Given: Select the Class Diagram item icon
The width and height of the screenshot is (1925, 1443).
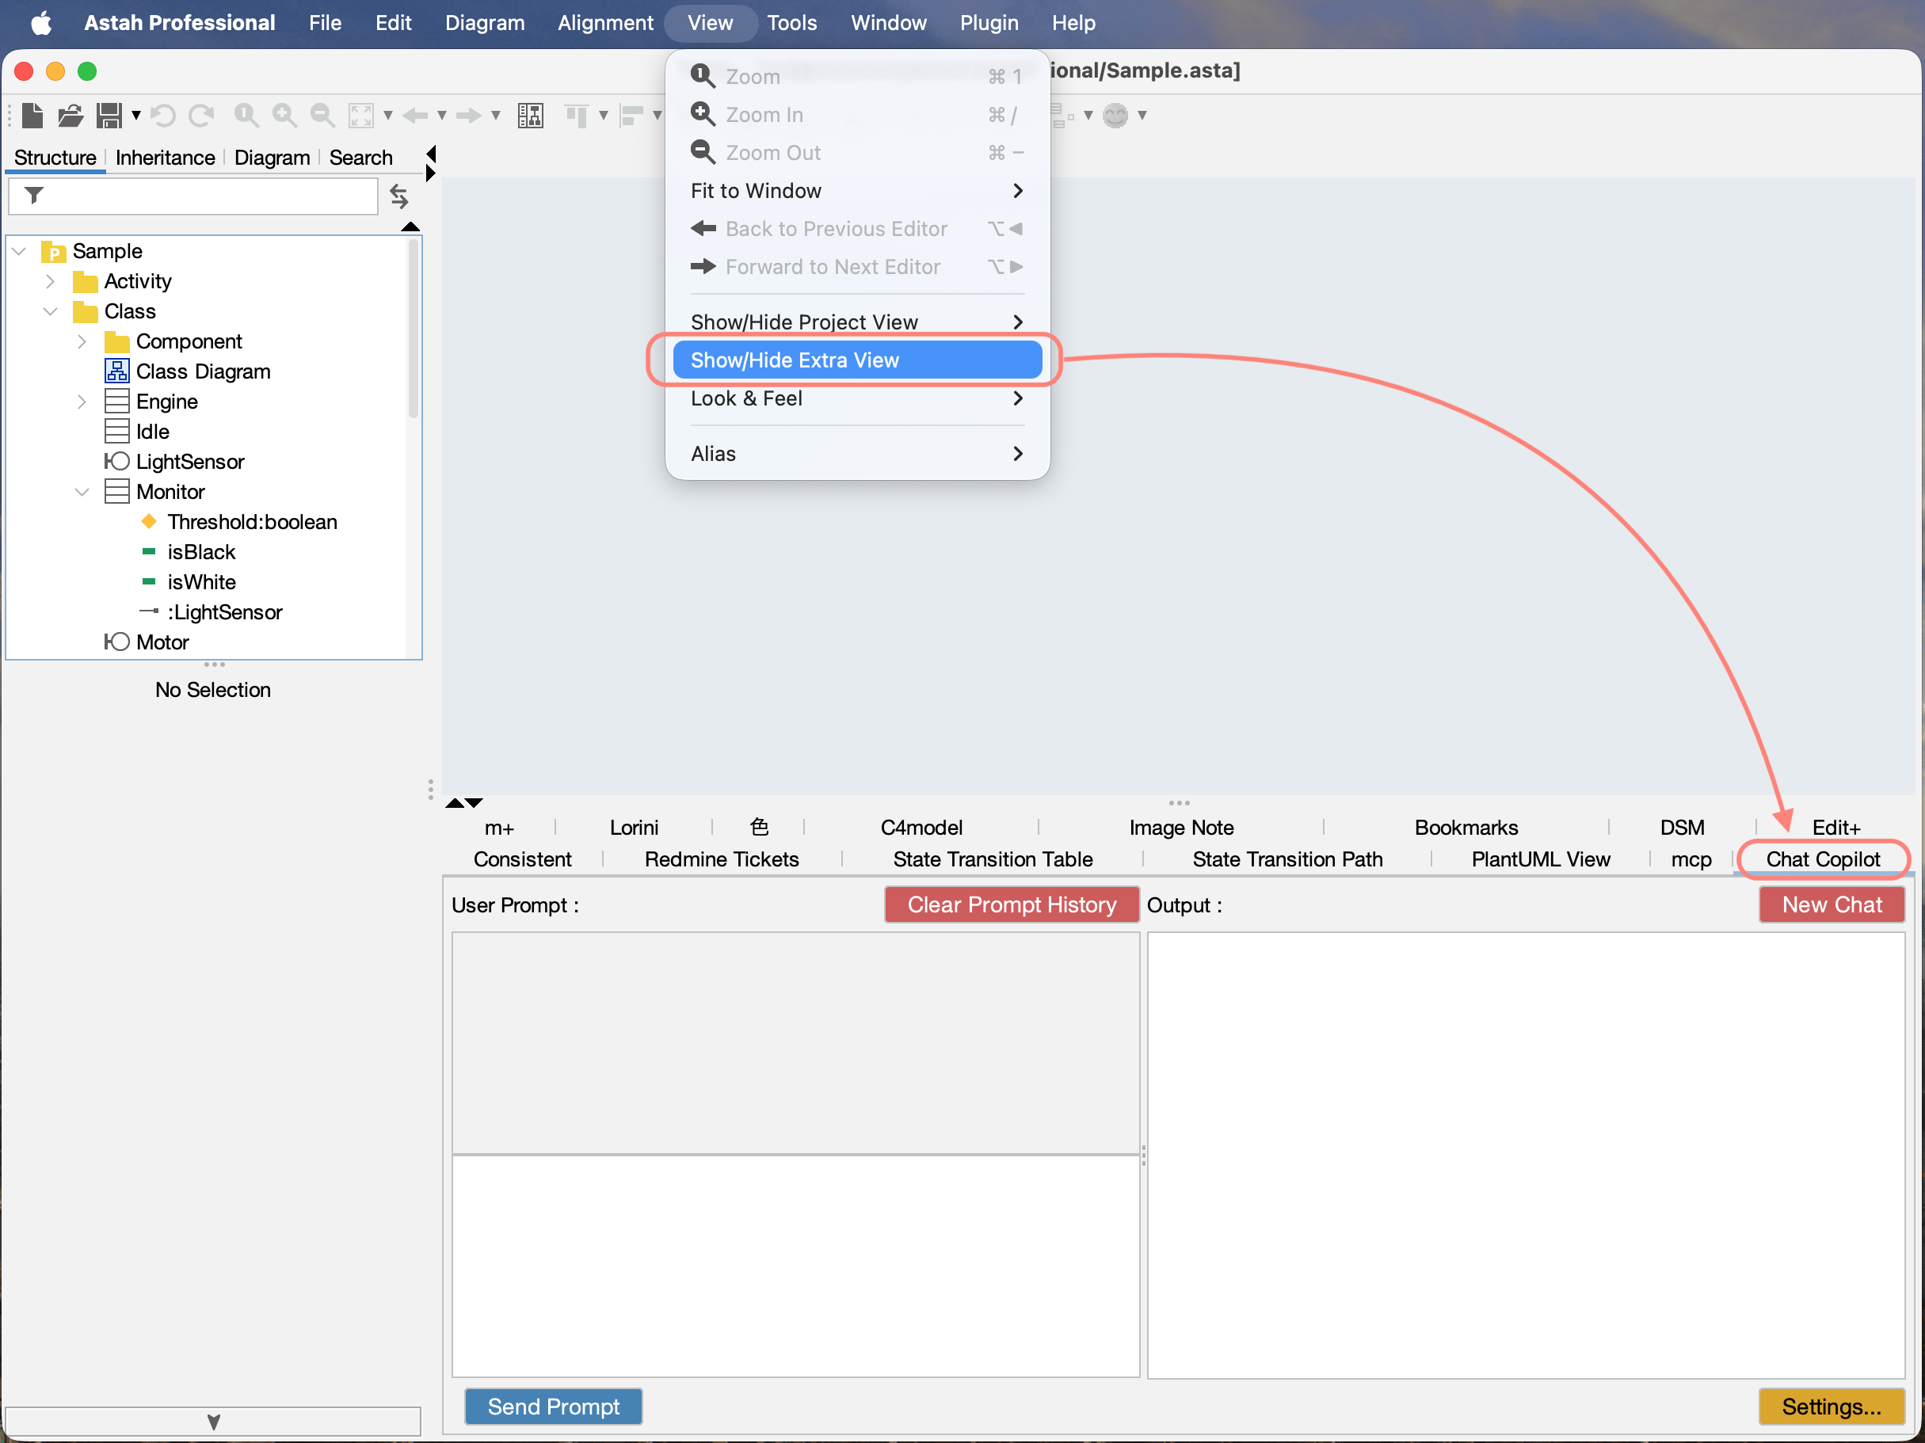Looking at the screenshot, I should (116, 371).
